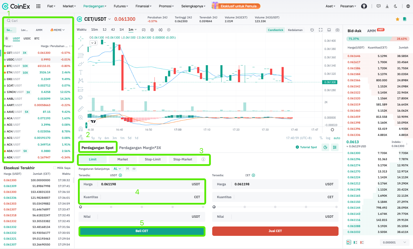Open the calculator icon next to favorite star
413x249 pixels.
click(405, 19)
